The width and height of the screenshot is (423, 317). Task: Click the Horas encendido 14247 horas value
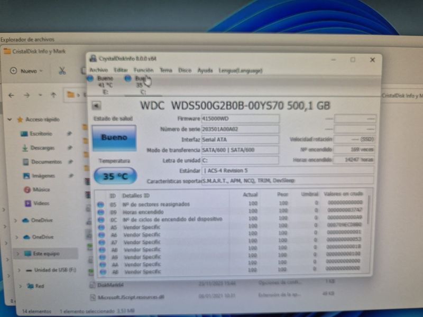354,160
